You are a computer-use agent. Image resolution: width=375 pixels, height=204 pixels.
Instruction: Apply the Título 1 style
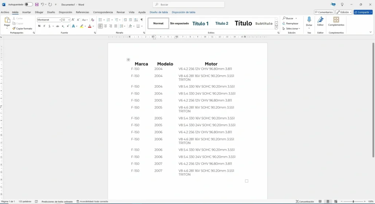point(200,23)
